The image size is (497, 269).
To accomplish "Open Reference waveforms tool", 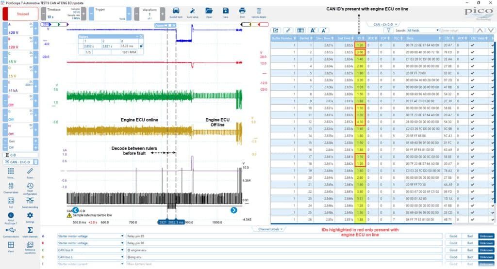I will (30, 248).
